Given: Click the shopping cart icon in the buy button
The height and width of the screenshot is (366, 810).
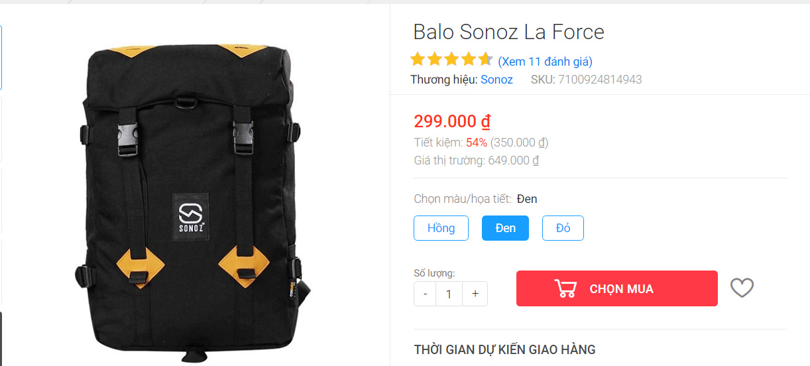Looking at the screenshot, I should point(565,288).
